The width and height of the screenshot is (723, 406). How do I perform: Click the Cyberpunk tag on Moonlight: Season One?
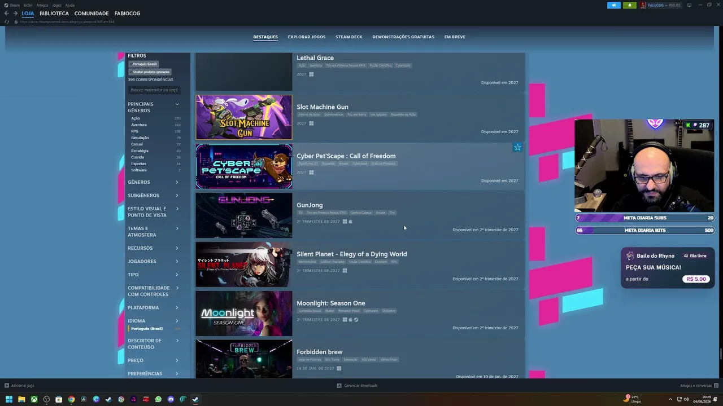[x=371, y=311]
